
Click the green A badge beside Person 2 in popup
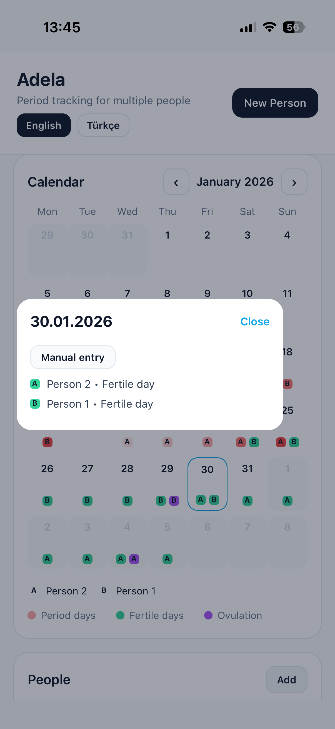35,384
